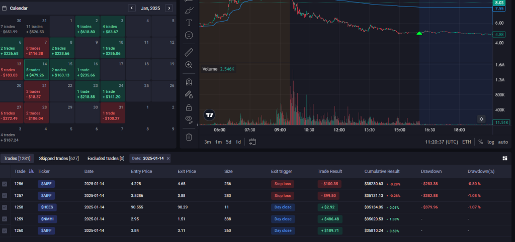
Task: Delete drawings with the trash icon
Action: pyautogui.click(x=189, y=137)
